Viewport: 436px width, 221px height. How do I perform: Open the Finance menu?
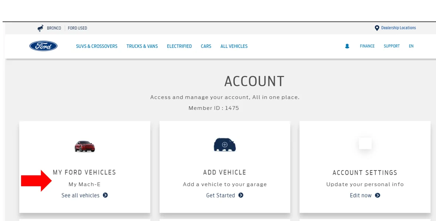pyautogui.click(x=367, y=46)
